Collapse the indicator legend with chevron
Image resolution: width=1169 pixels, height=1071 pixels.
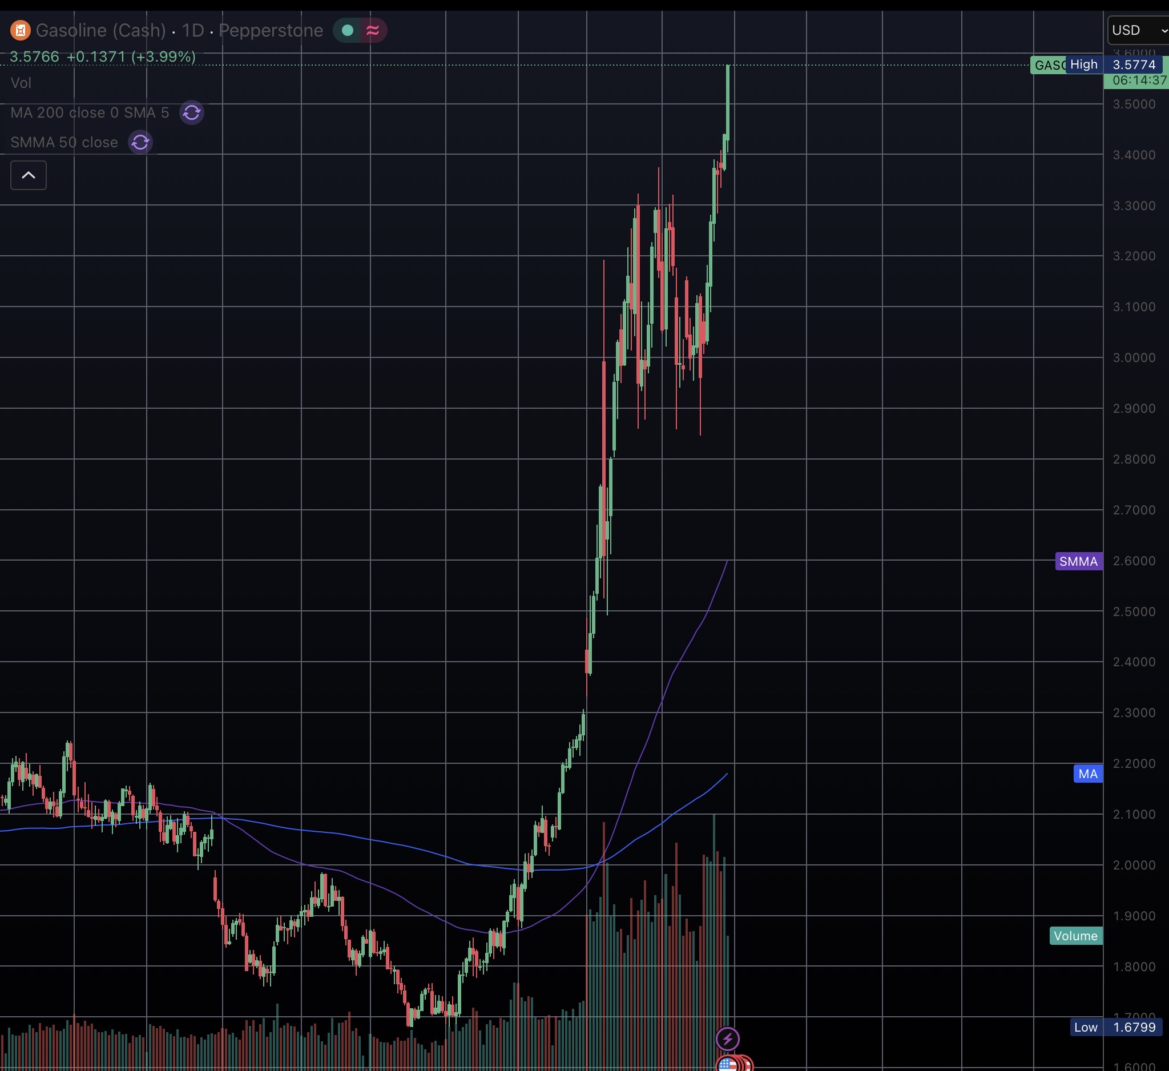coord(29,175)
